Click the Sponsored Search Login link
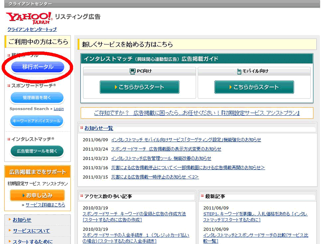This screenshot has height=244, width=326. click(x=59, y=109)
